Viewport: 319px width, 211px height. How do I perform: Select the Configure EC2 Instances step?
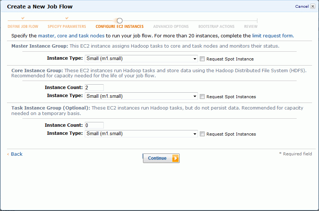pos(120,26)
